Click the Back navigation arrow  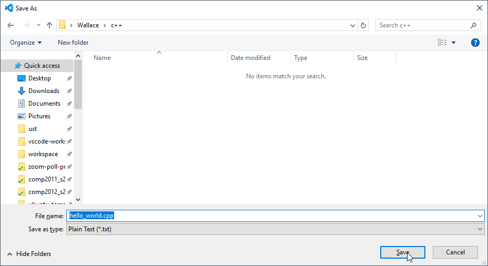point(11,25)
